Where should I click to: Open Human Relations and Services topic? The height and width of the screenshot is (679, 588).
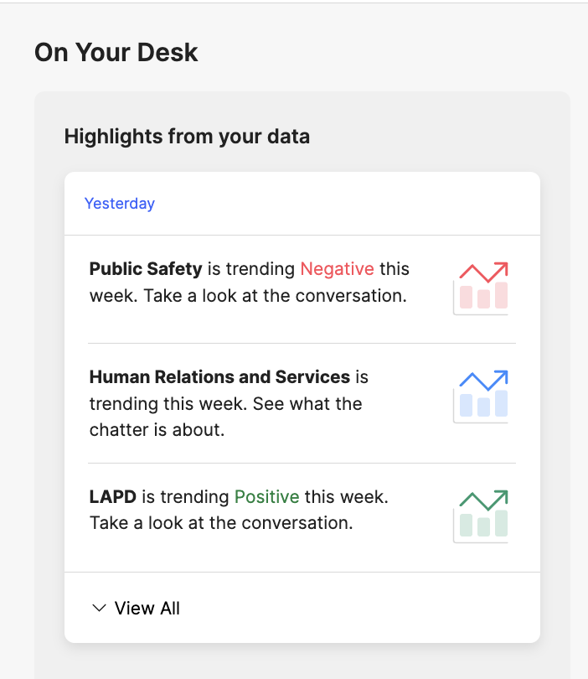[x=219, y=376]
